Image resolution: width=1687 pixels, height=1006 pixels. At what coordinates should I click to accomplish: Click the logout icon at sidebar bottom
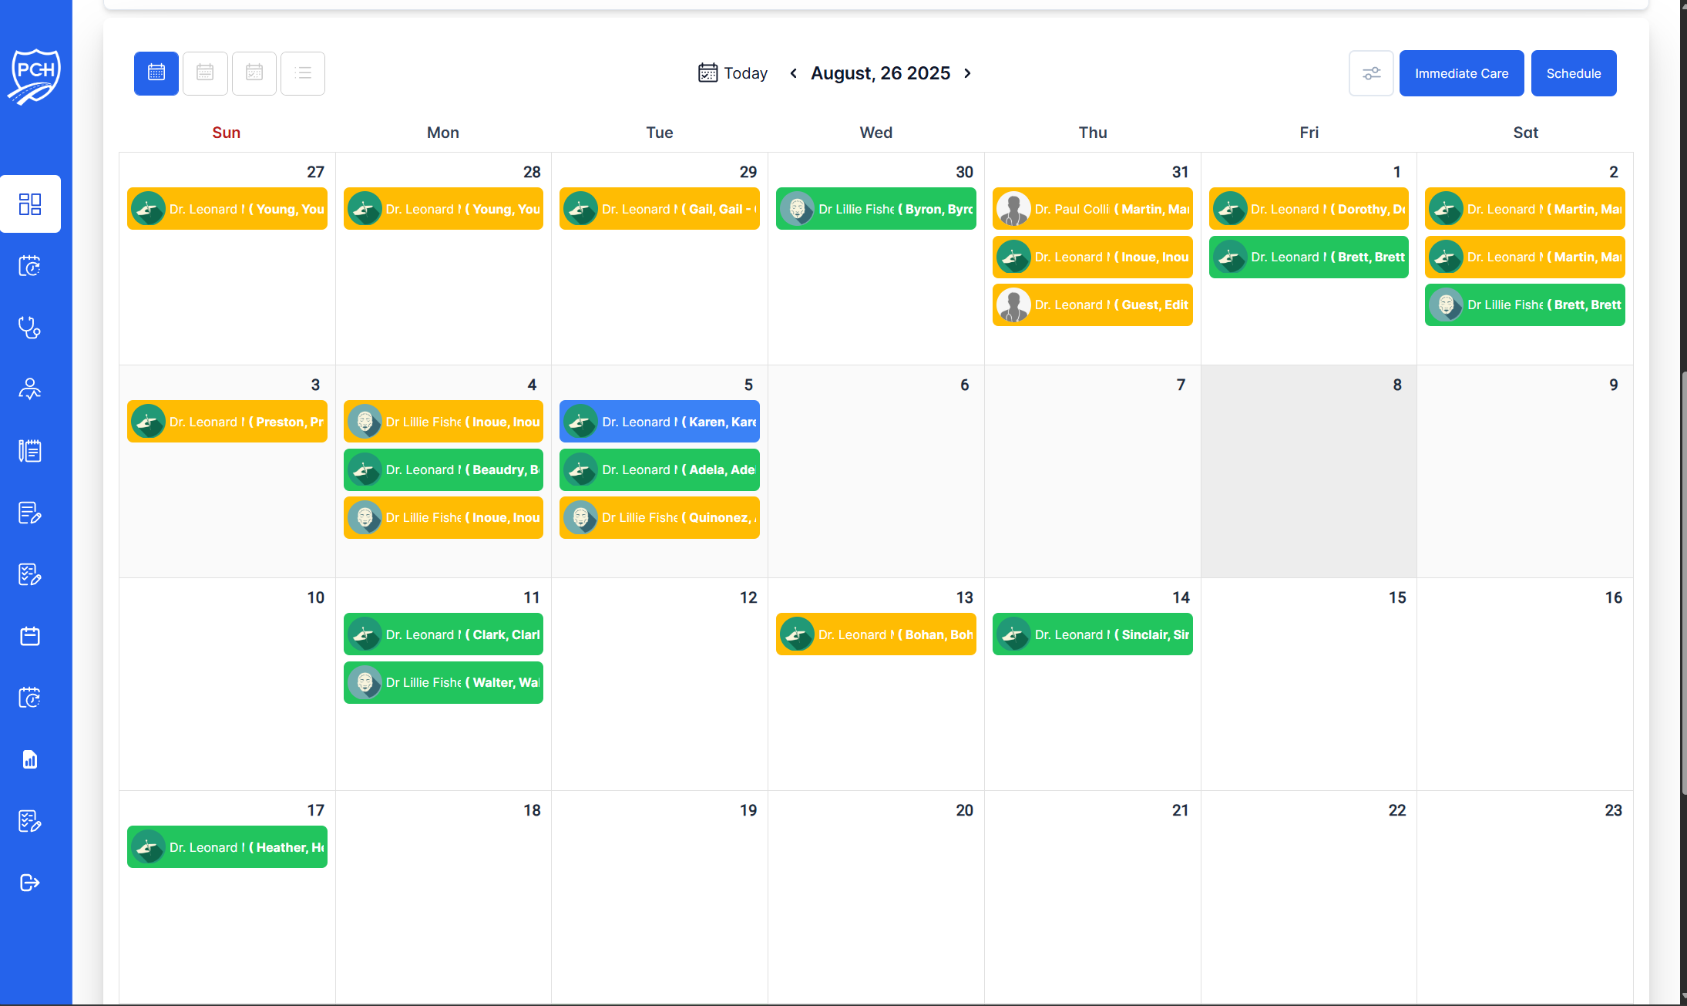[x=31, y=883]
